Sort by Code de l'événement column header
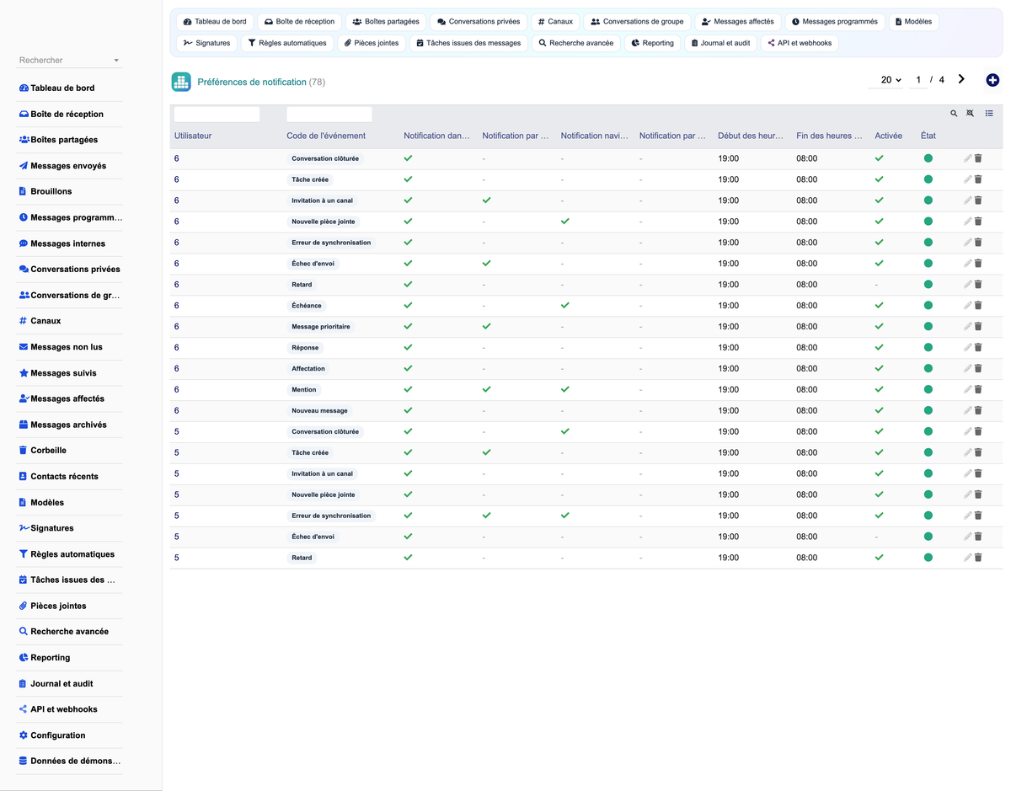Image resolution: width=1011 pixels, height=791 pixels. click(326, 136)
